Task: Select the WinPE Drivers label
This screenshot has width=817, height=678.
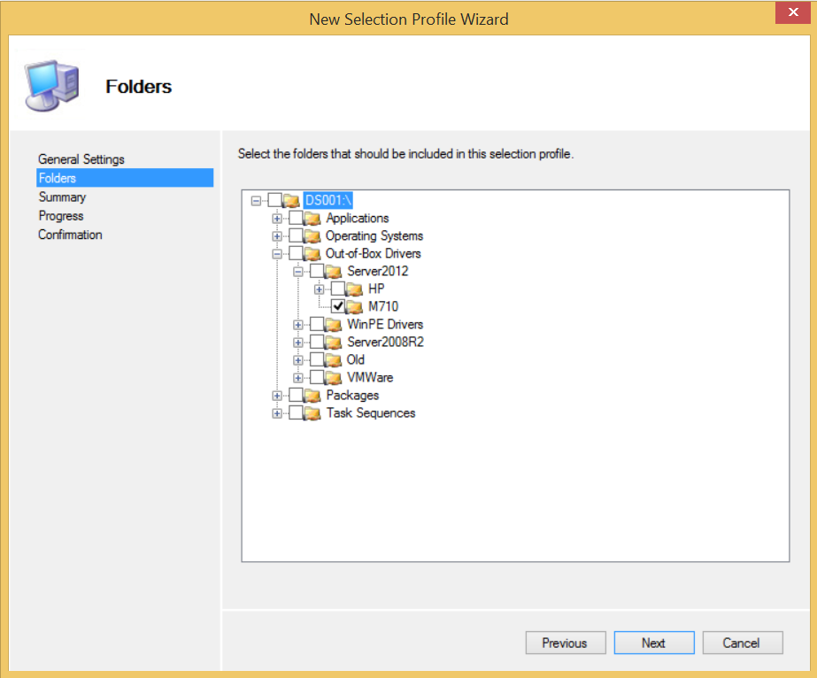Action: pyautogui.click(x=385, y=324)
